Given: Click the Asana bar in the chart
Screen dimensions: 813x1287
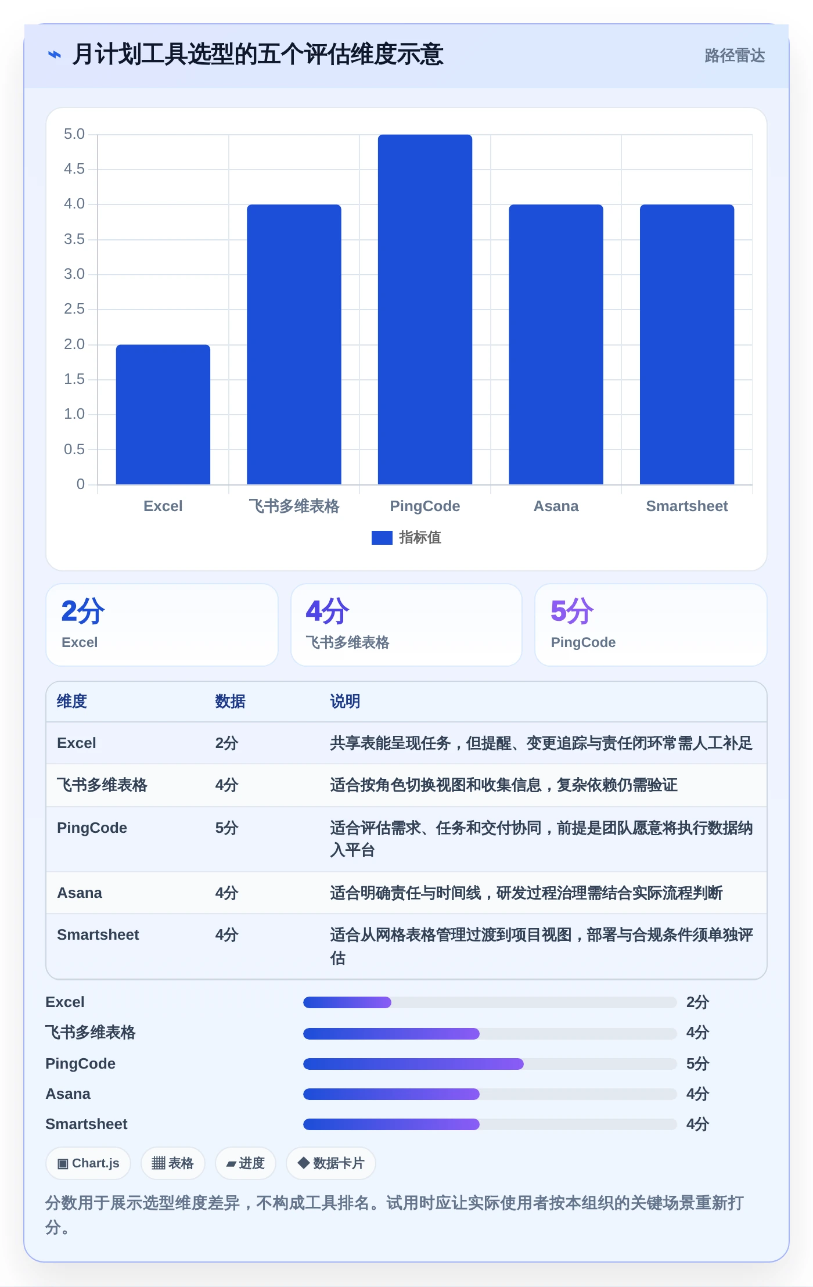Looking at the screenshot, I should (x=556, y=344).
